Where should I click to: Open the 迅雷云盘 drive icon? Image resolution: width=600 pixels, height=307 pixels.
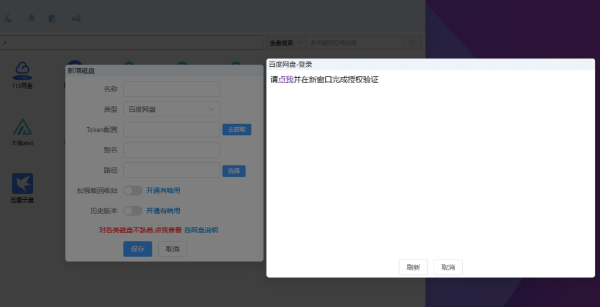(x=22, y=188)
